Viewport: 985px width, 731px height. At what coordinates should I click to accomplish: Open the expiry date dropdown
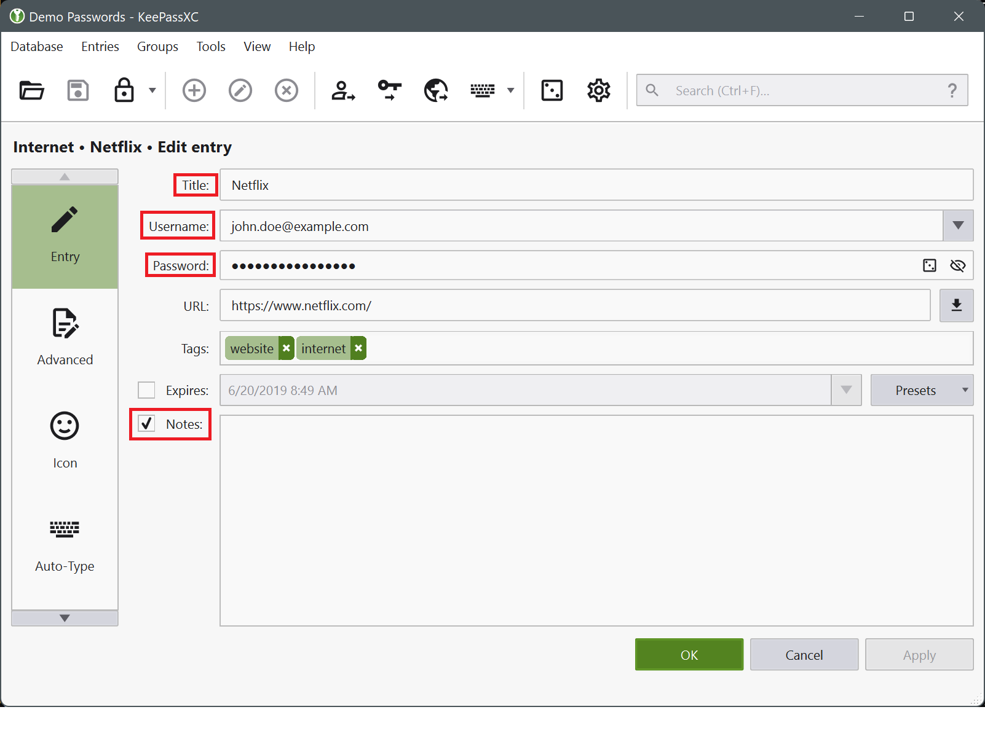(x=846, y=390)
